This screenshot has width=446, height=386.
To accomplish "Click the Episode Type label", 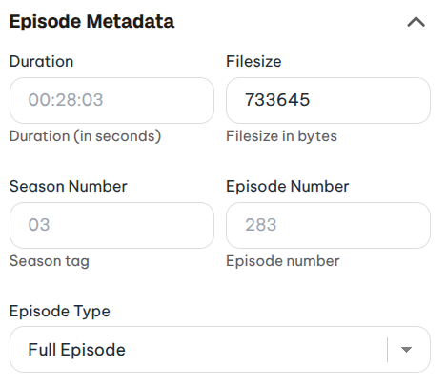I will coord(60,311).
